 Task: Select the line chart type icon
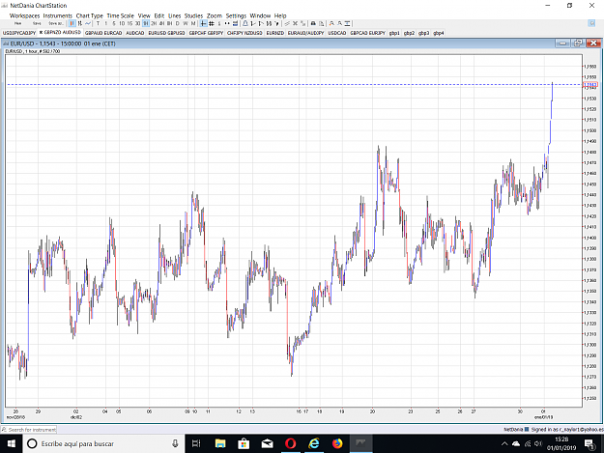tap(88, 23)
